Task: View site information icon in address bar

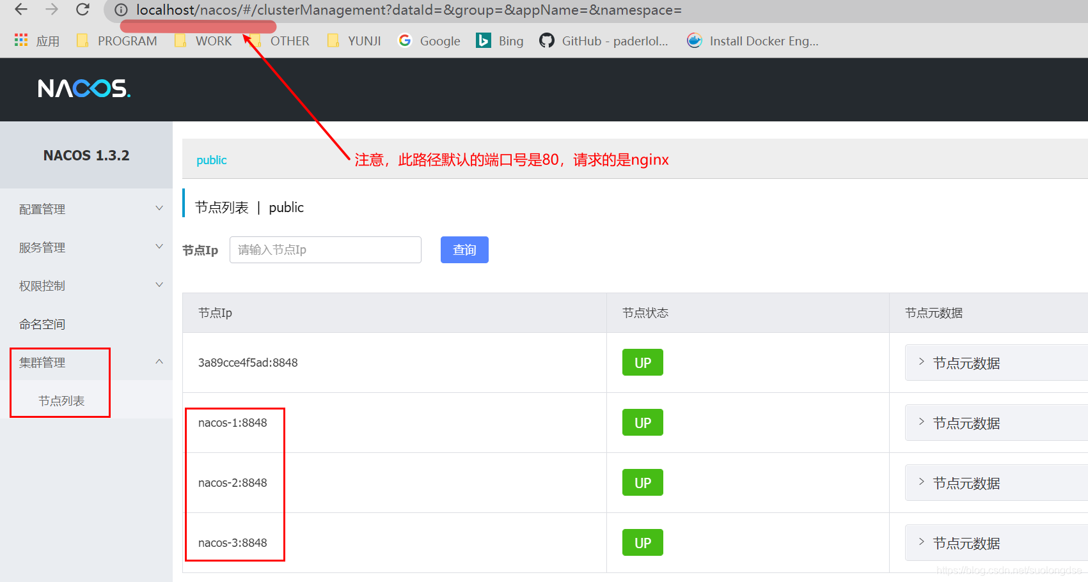Action: pos(121,10)
